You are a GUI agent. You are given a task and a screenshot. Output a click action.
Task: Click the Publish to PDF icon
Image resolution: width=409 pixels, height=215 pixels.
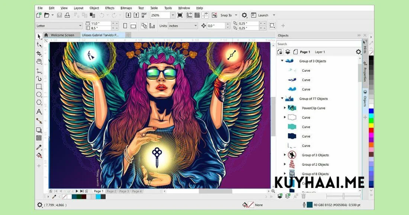point(144,15)
